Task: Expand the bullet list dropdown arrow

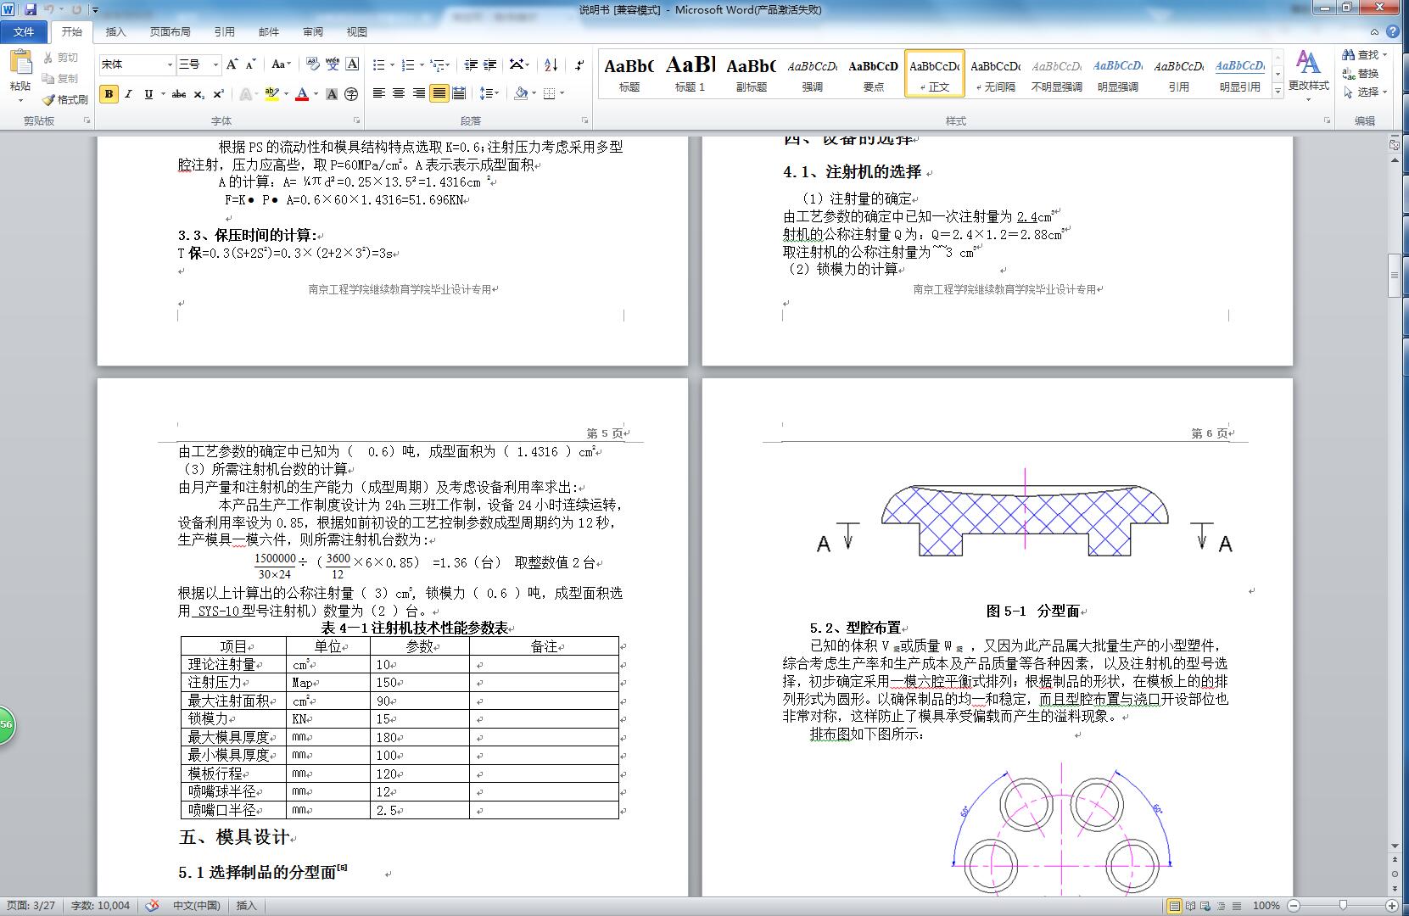Action: coord(391,64)
